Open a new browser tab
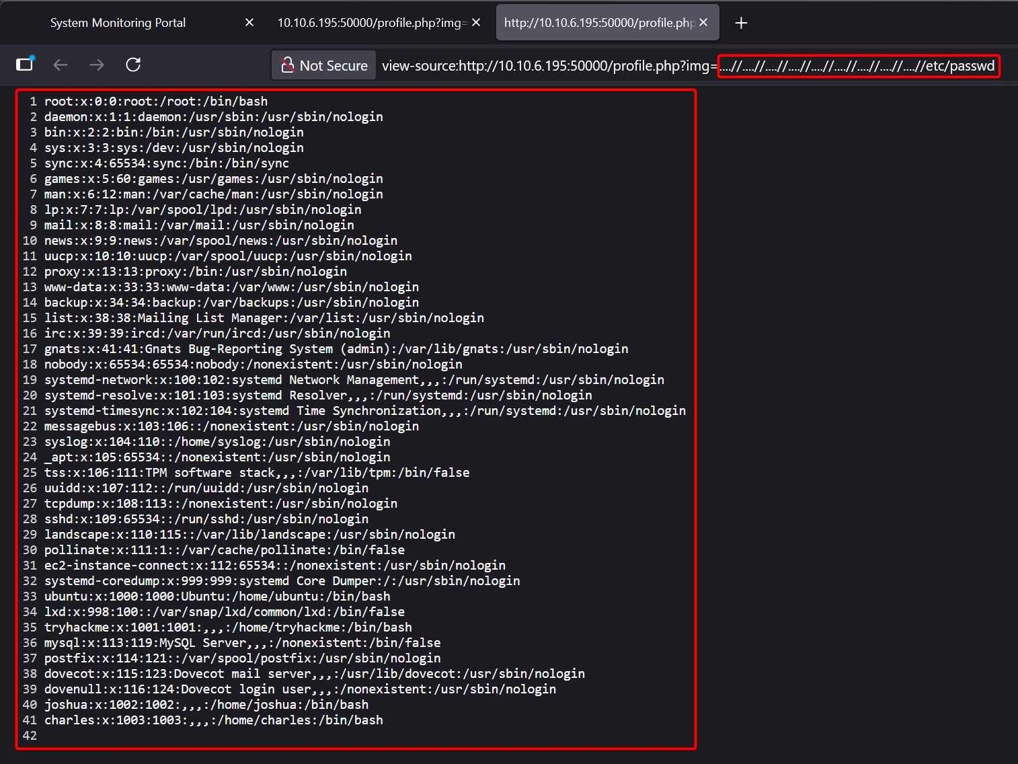The height and width of the screenshot is (764, 1018). coord(741,23)
